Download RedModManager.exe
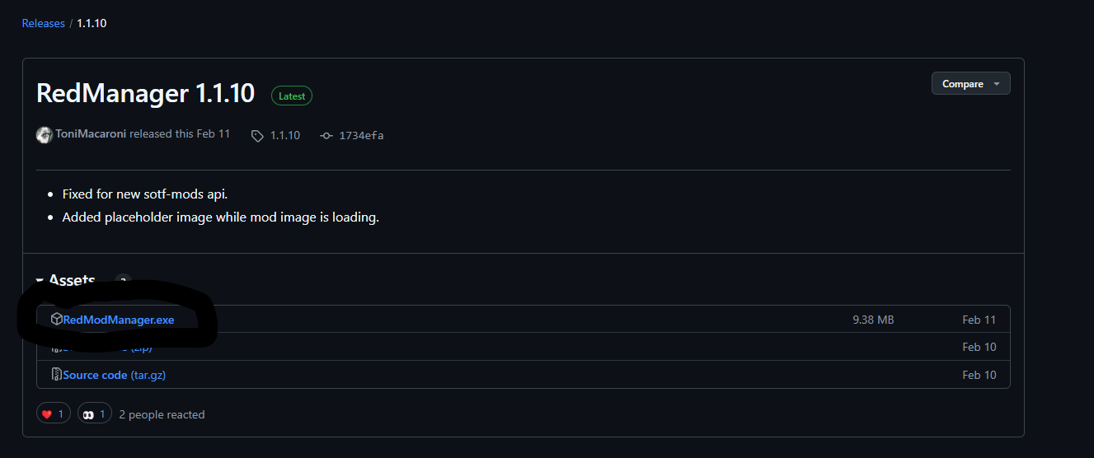Screen dimensions: 1094x458 119,320
